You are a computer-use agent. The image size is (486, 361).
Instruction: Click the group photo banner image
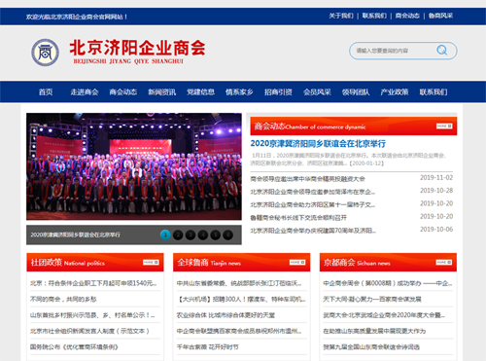point(134,166)
